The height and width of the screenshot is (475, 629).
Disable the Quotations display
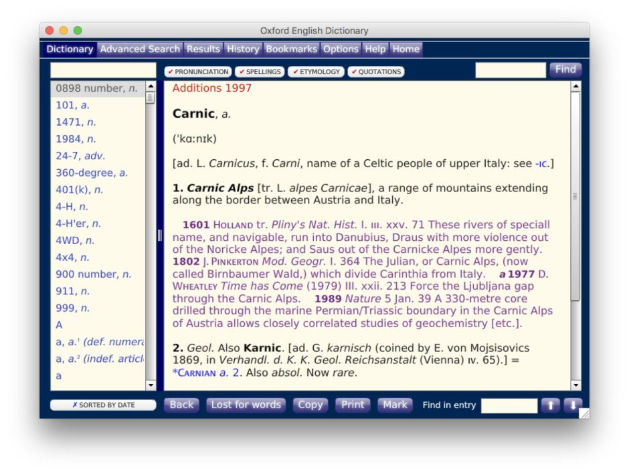pos(375,72)
